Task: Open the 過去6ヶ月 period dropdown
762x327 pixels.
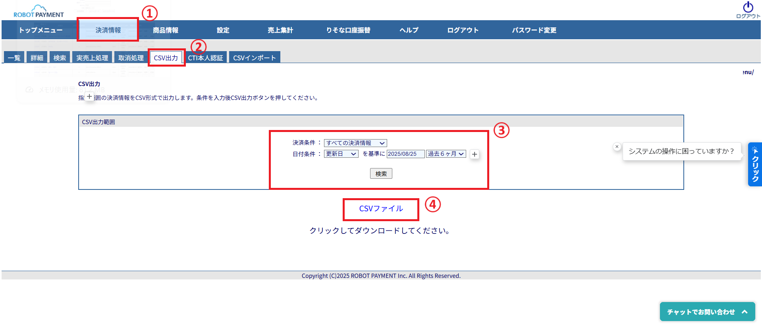Action: click(x=446, y=154)
